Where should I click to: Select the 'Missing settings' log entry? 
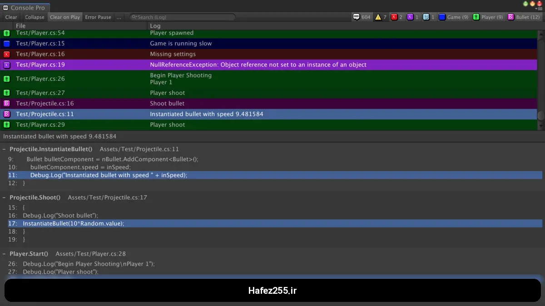pyautogui.click(x=268, y=54)
